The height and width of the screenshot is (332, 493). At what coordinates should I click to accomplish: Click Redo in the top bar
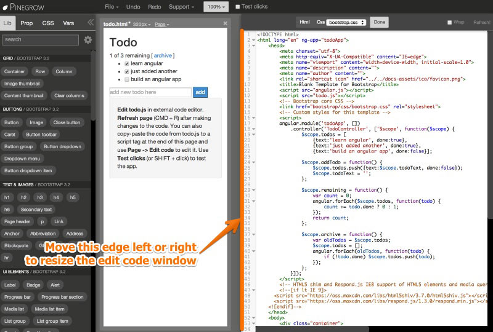pyautogui.click(x=155, y=7)
